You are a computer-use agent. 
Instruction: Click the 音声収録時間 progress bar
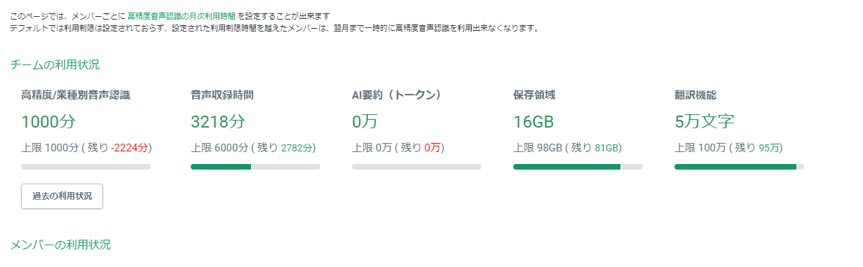click(255, 167)
